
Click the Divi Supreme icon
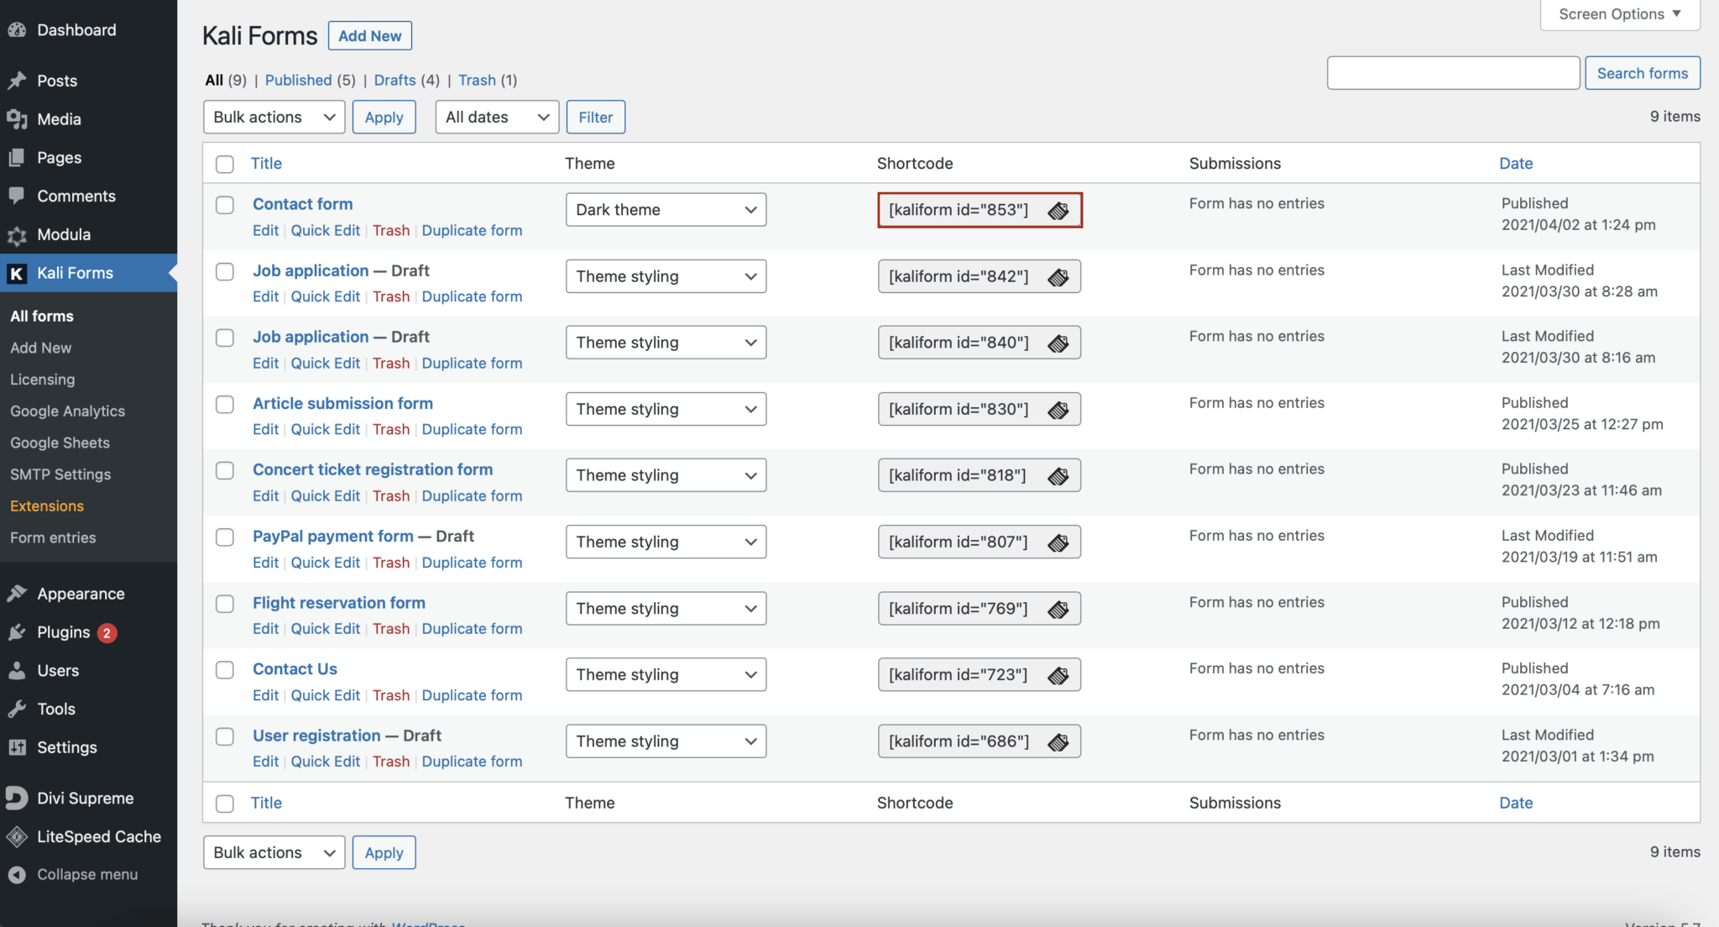coord(17,798)
